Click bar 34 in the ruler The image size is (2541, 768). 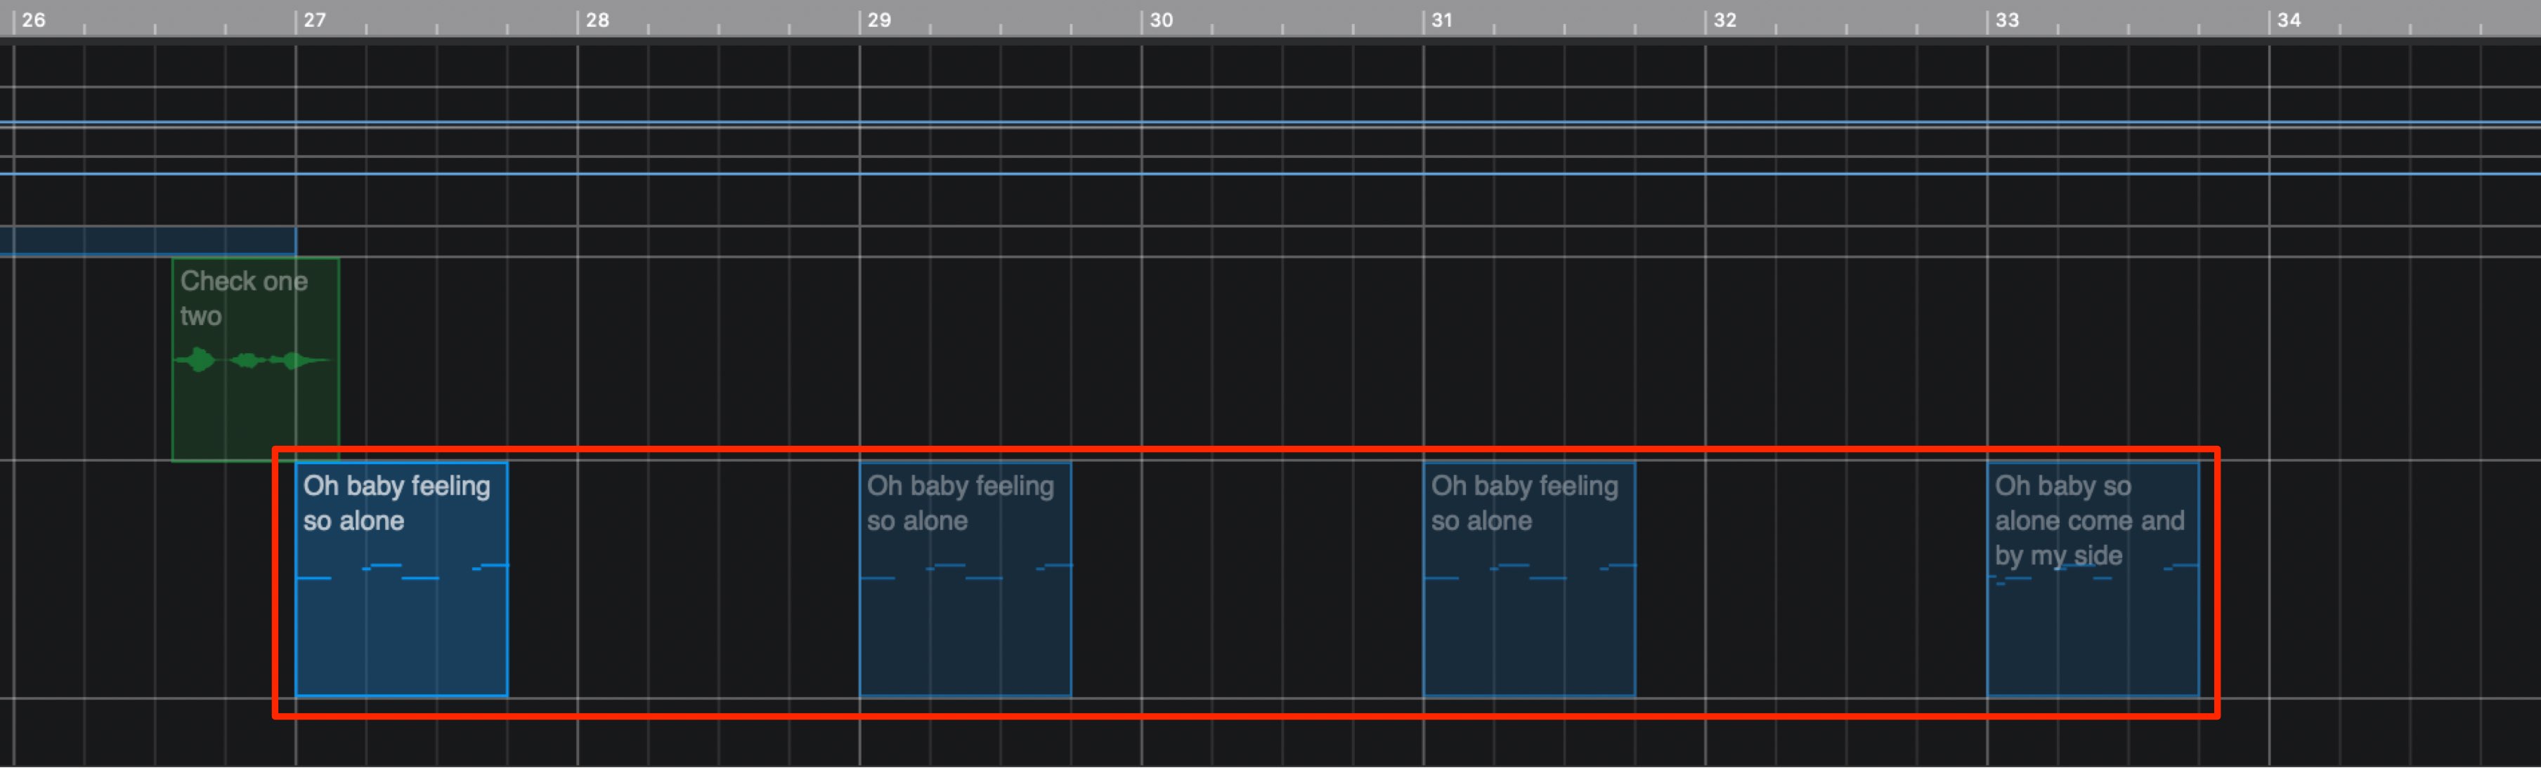[x=2289, y=20]
